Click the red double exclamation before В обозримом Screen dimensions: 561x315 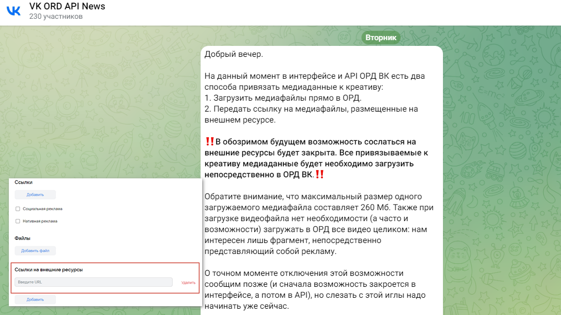(x=209, y=141)
